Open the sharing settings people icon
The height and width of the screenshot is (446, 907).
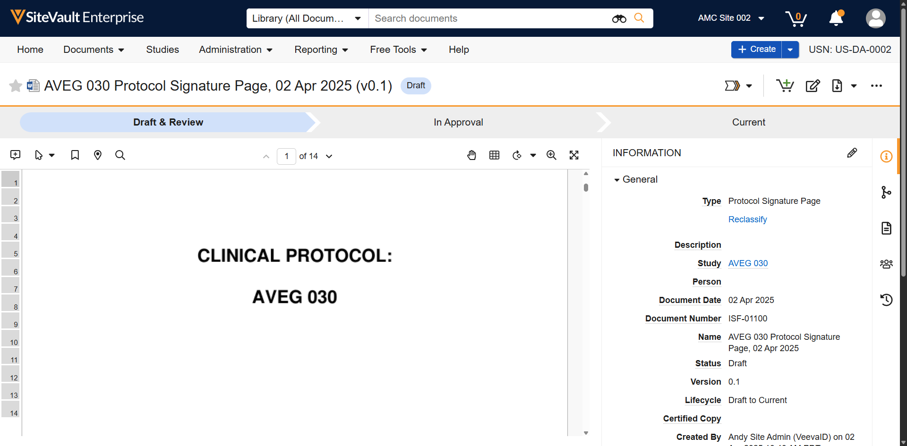click(x=886, y=264)
